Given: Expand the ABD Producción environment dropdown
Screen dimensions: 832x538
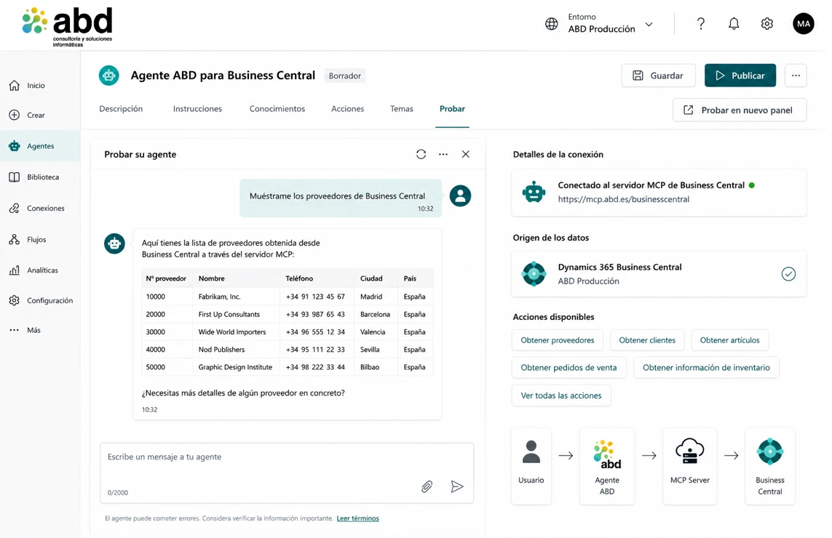Looking at the screenshot, I should pos(649,25).
